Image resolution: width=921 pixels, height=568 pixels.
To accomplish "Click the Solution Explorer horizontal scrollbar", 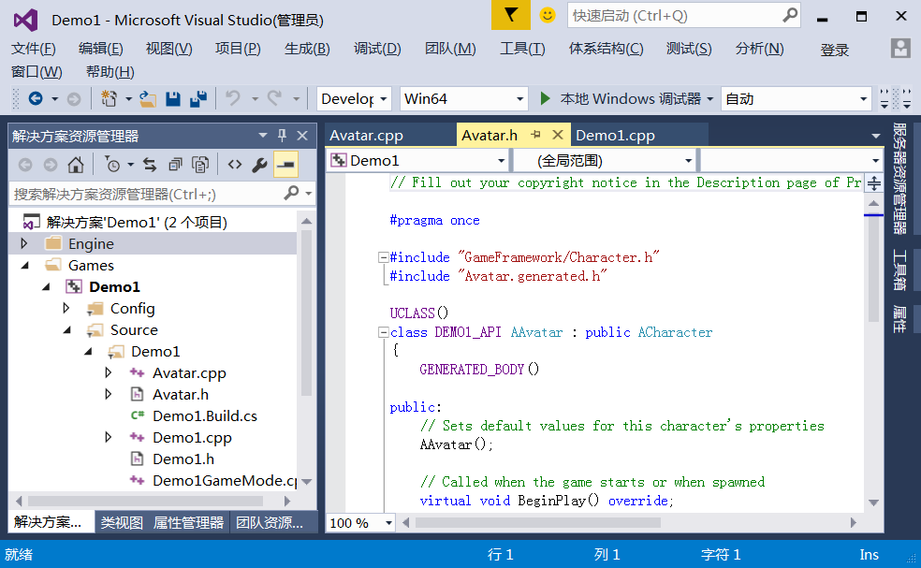I will pyautogui.click(x=146, y=501).
